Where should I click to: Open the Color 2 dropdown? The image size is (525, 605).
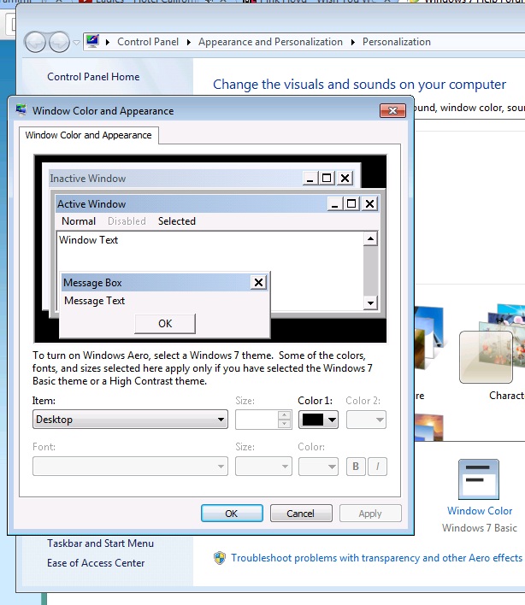point(366,420)
